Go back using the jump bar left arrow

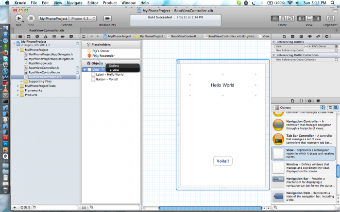pyautogui.click(x=91, y=36)
